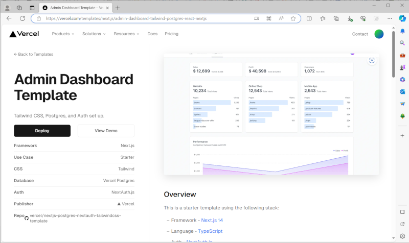Reload the page with the refresh icon
409x243 pixels.
pyautogui.click(x=22, y=18)
